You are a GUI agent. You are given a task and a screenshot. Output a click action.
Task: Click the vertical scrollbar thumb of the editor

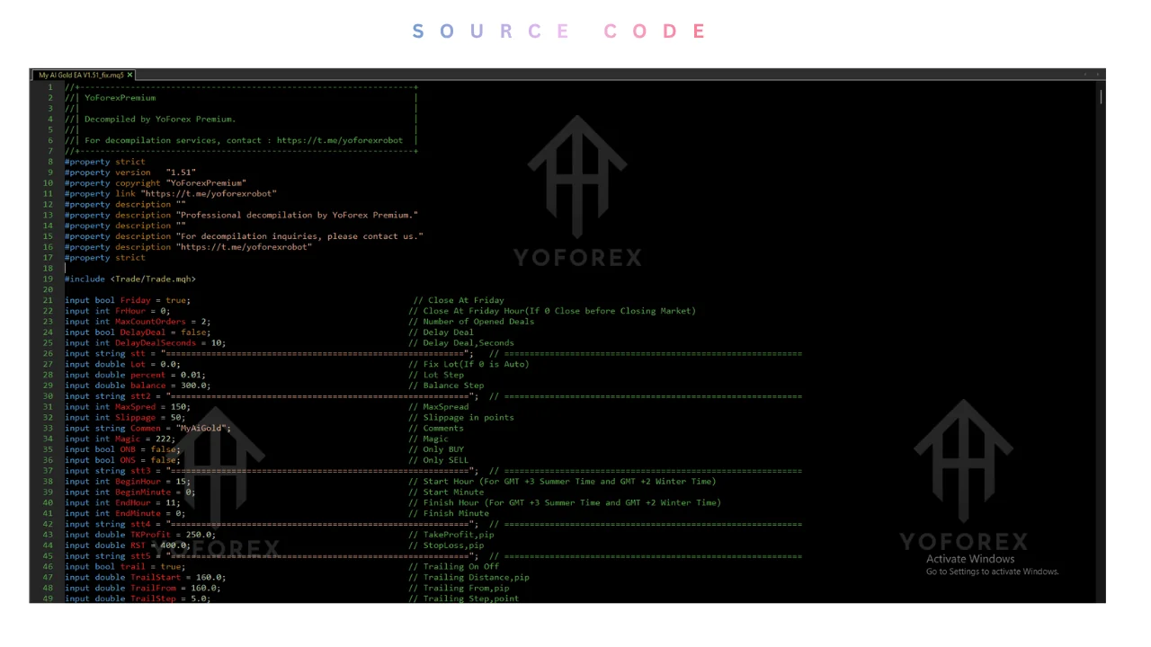(1101, 96)
